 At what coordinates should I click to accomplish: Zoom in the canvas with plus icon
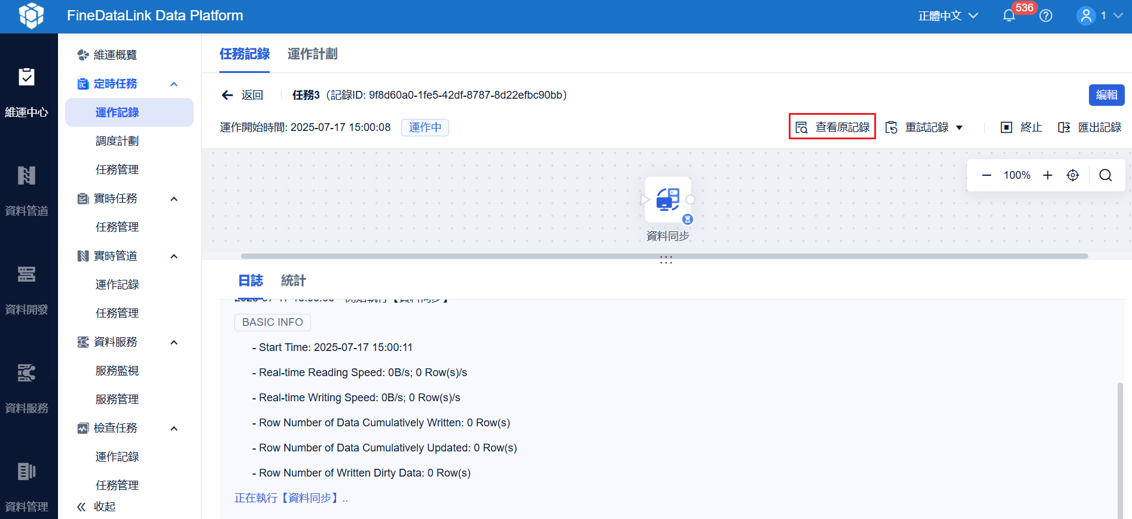[1048, 175]
